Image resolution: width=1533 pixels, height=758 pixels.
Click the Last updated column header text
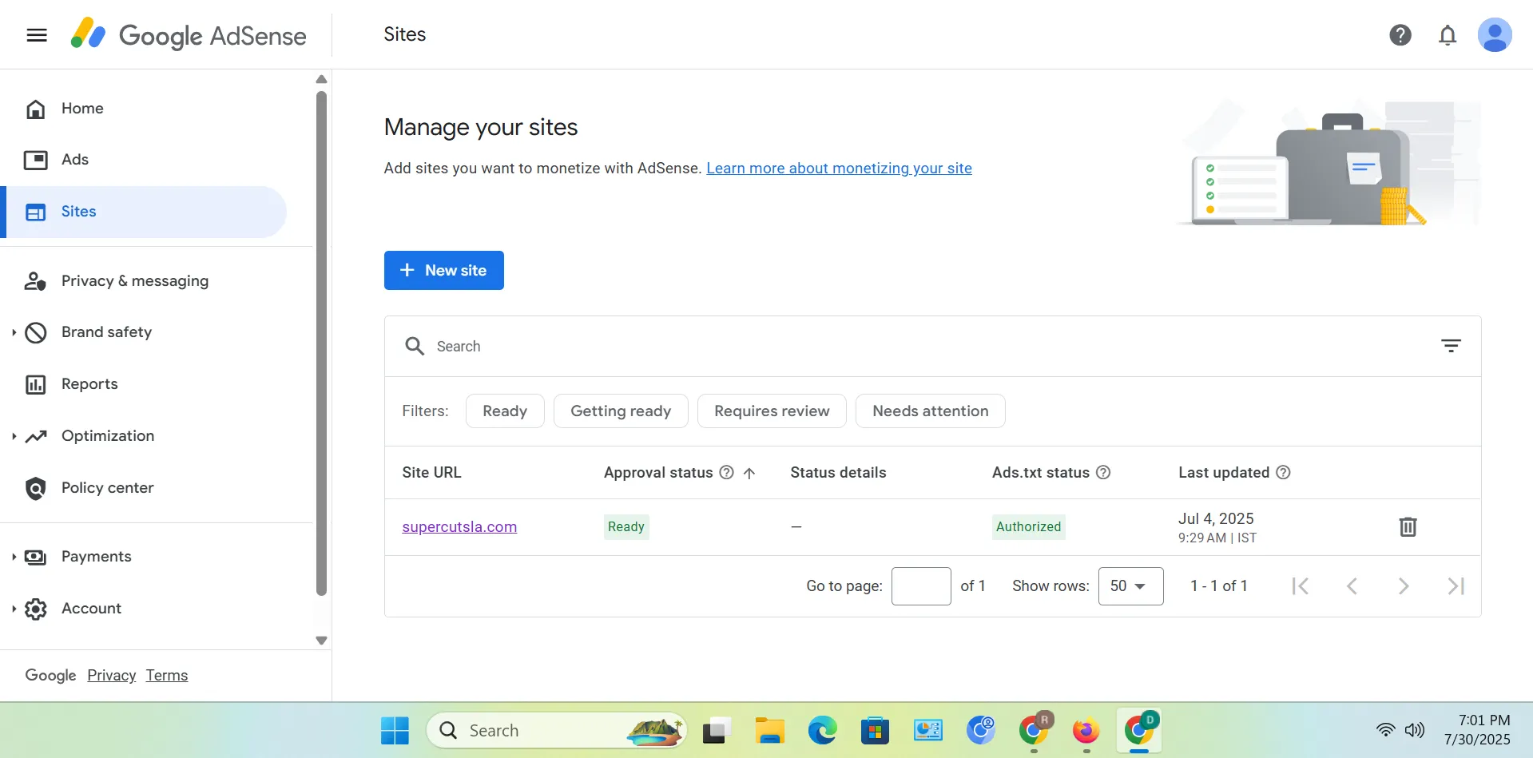pos(1224,472)
